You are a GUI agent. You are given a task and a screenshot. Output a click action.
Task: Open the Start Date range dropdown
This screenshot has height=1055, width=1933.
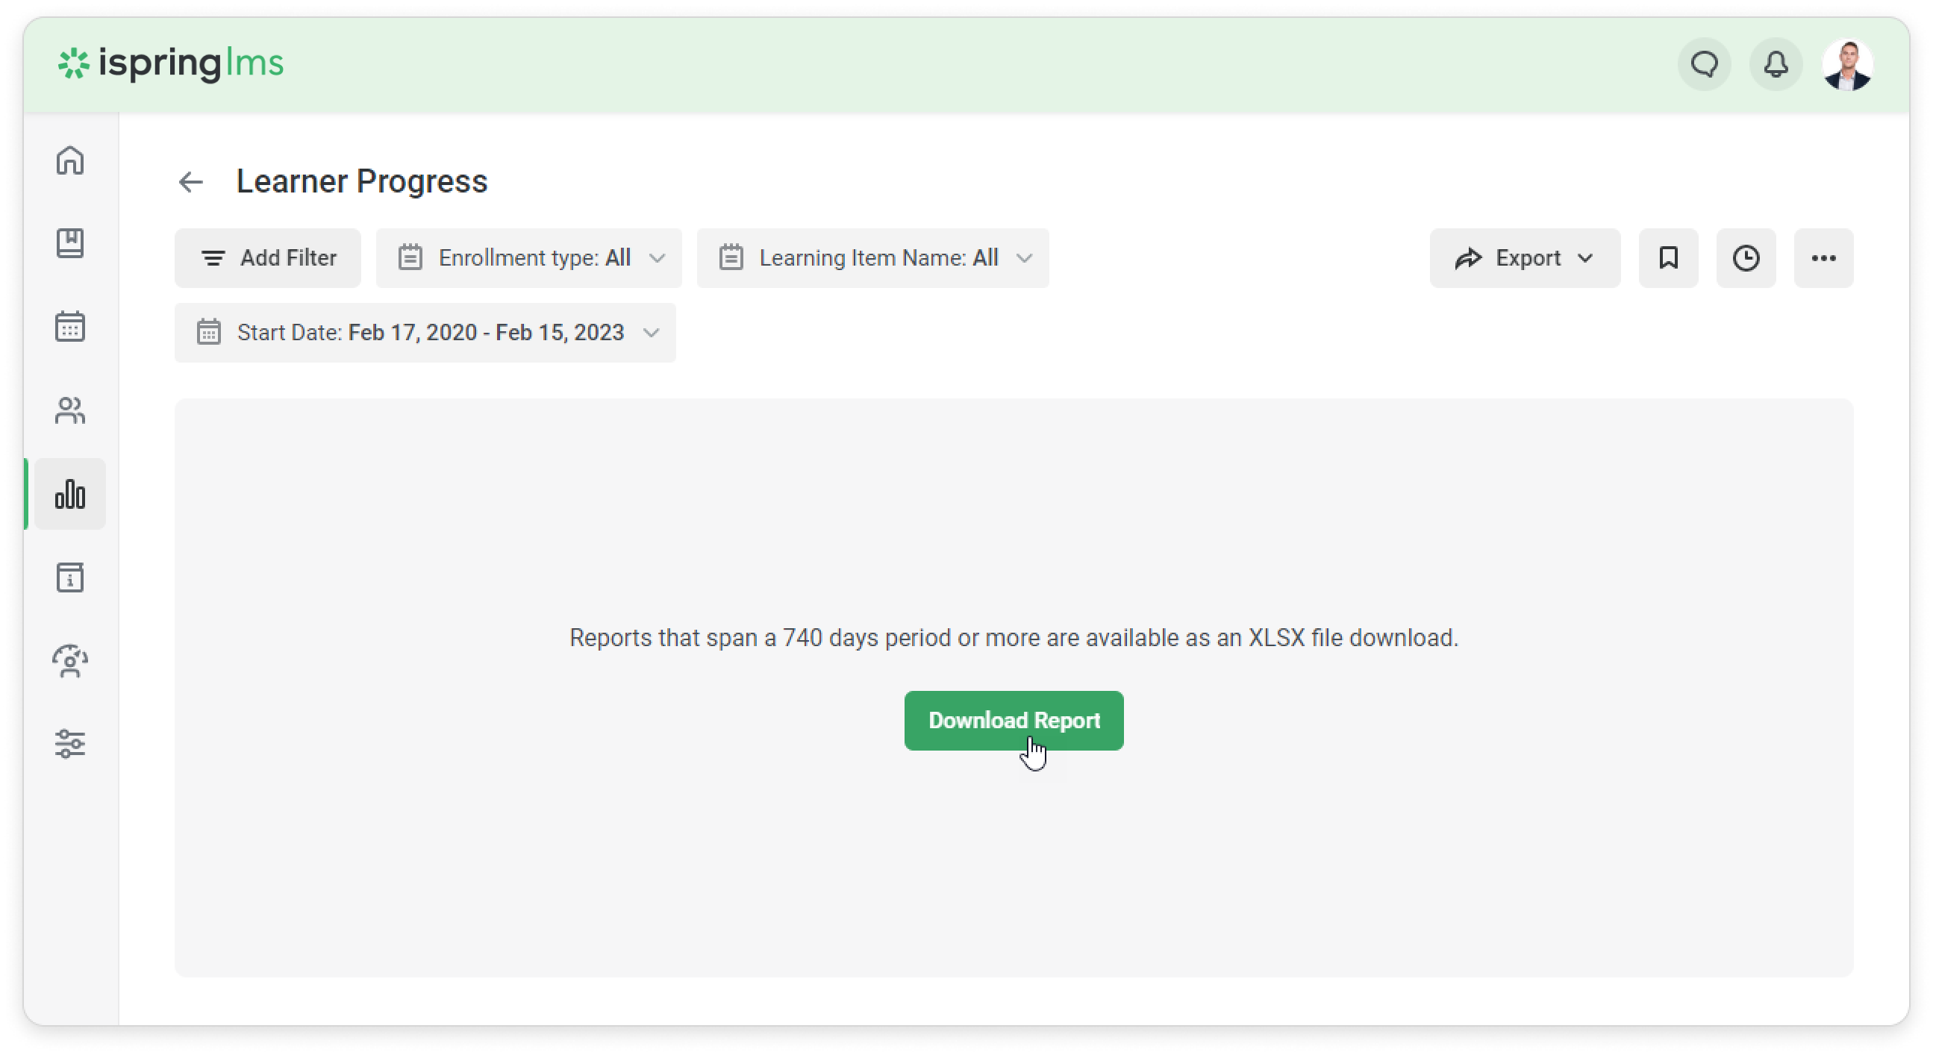pyautogui.click(x=425, y=333)
